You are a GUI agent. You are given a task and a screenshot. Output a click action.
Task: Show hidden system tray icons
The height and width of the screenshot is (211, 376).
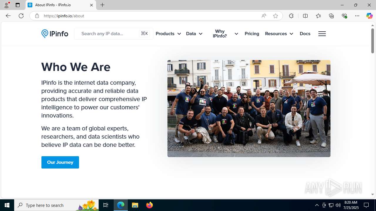pyautogui.click(x=317, y=205)
